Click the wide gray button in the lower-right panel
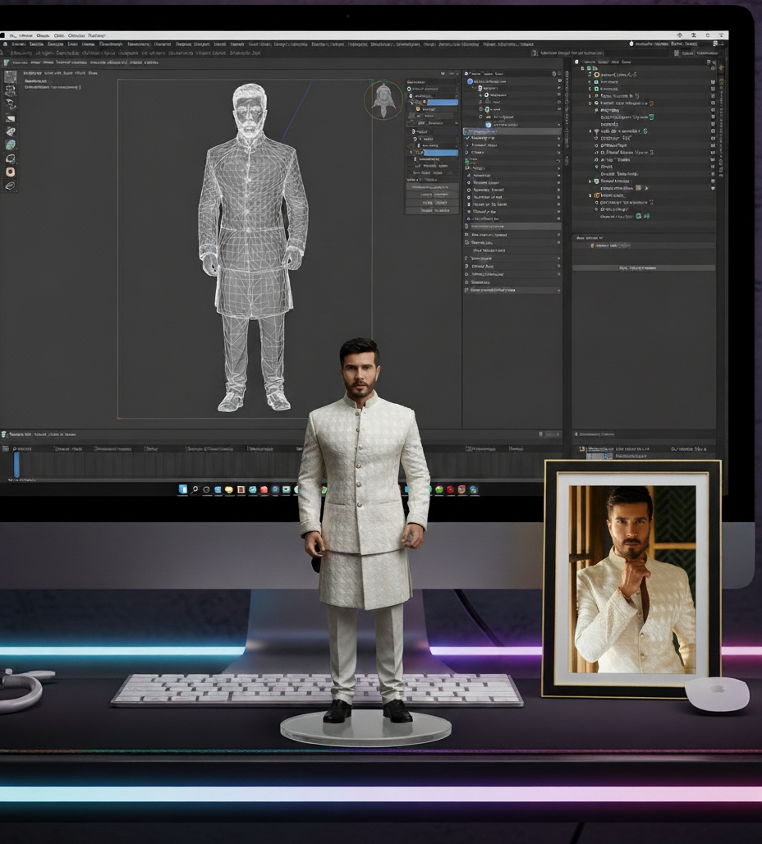Image resolution: width=762 pixels, height=844 pixels. click(x=644, y=268)
